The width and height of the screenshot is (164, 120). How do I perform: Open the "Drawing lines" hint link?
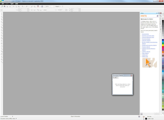pos(145,34)
